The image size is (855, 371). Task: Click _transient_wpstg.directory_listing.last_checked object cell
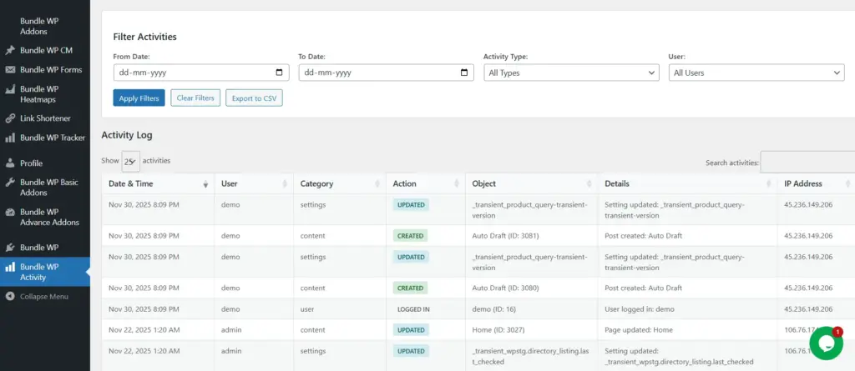(532, 356)
